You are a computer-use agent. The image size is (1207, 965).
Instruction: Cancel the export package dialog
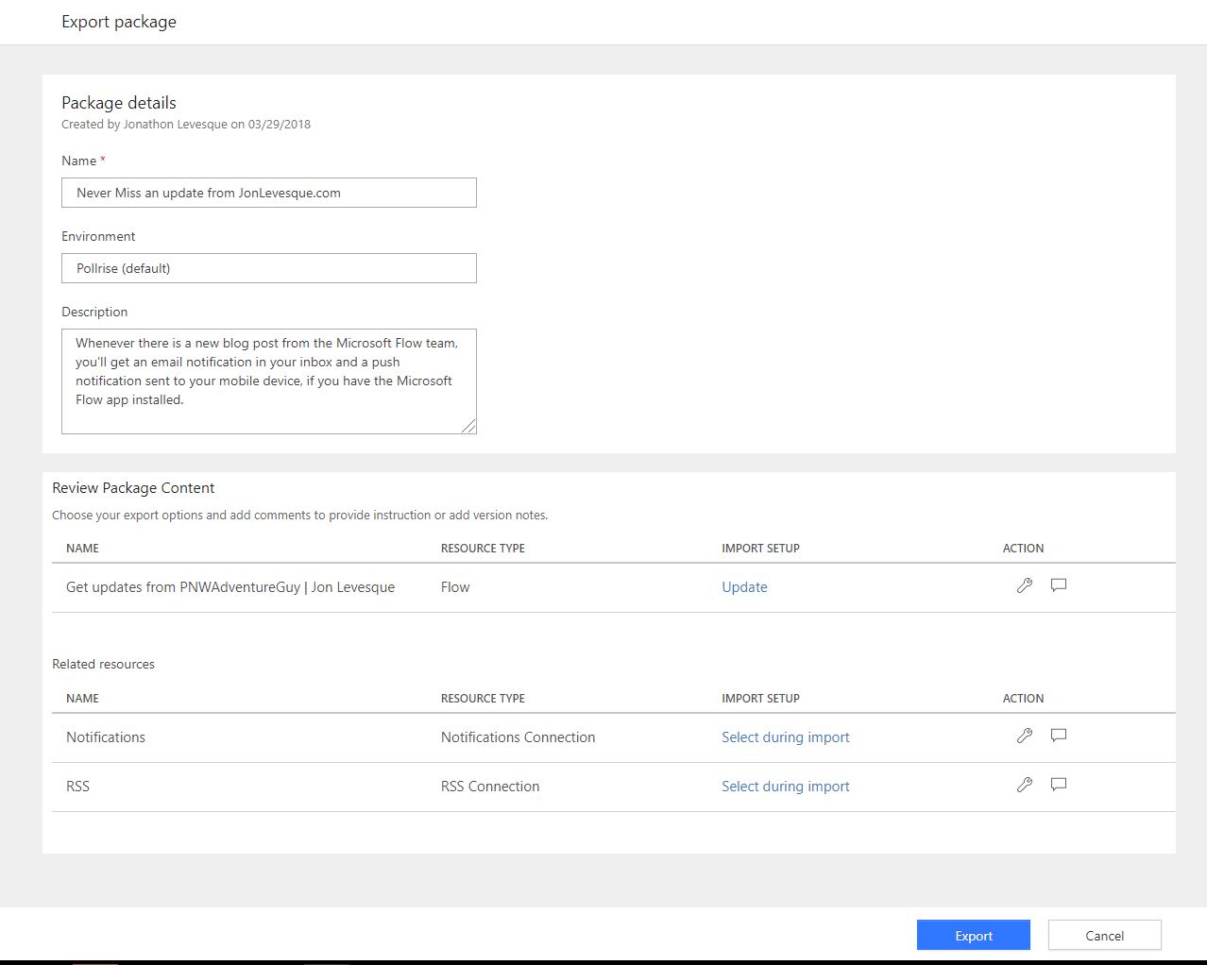pyautogui.click(x=1104, y=935)
